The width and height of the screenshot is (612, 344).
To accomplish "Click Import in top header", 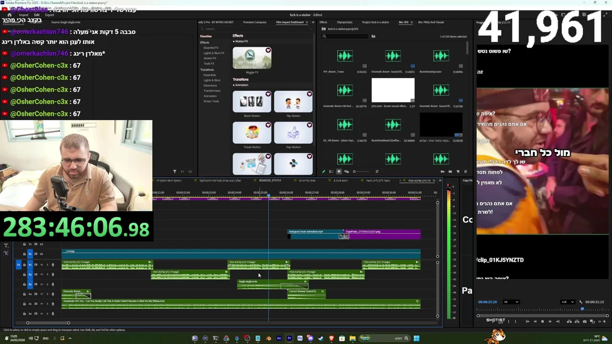I will 23,15.
